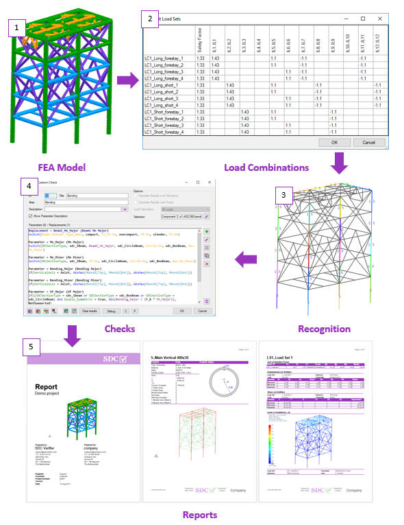The height and width of the screenshot is (525, 404).
Task: Click the red-and-dark table icon left of contour plot icon
Action: point(54,311)
